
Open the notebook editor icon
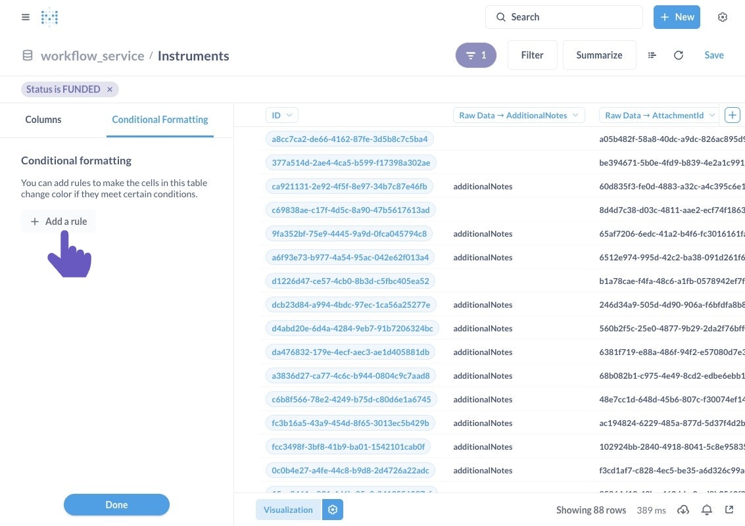click(652, 55)
